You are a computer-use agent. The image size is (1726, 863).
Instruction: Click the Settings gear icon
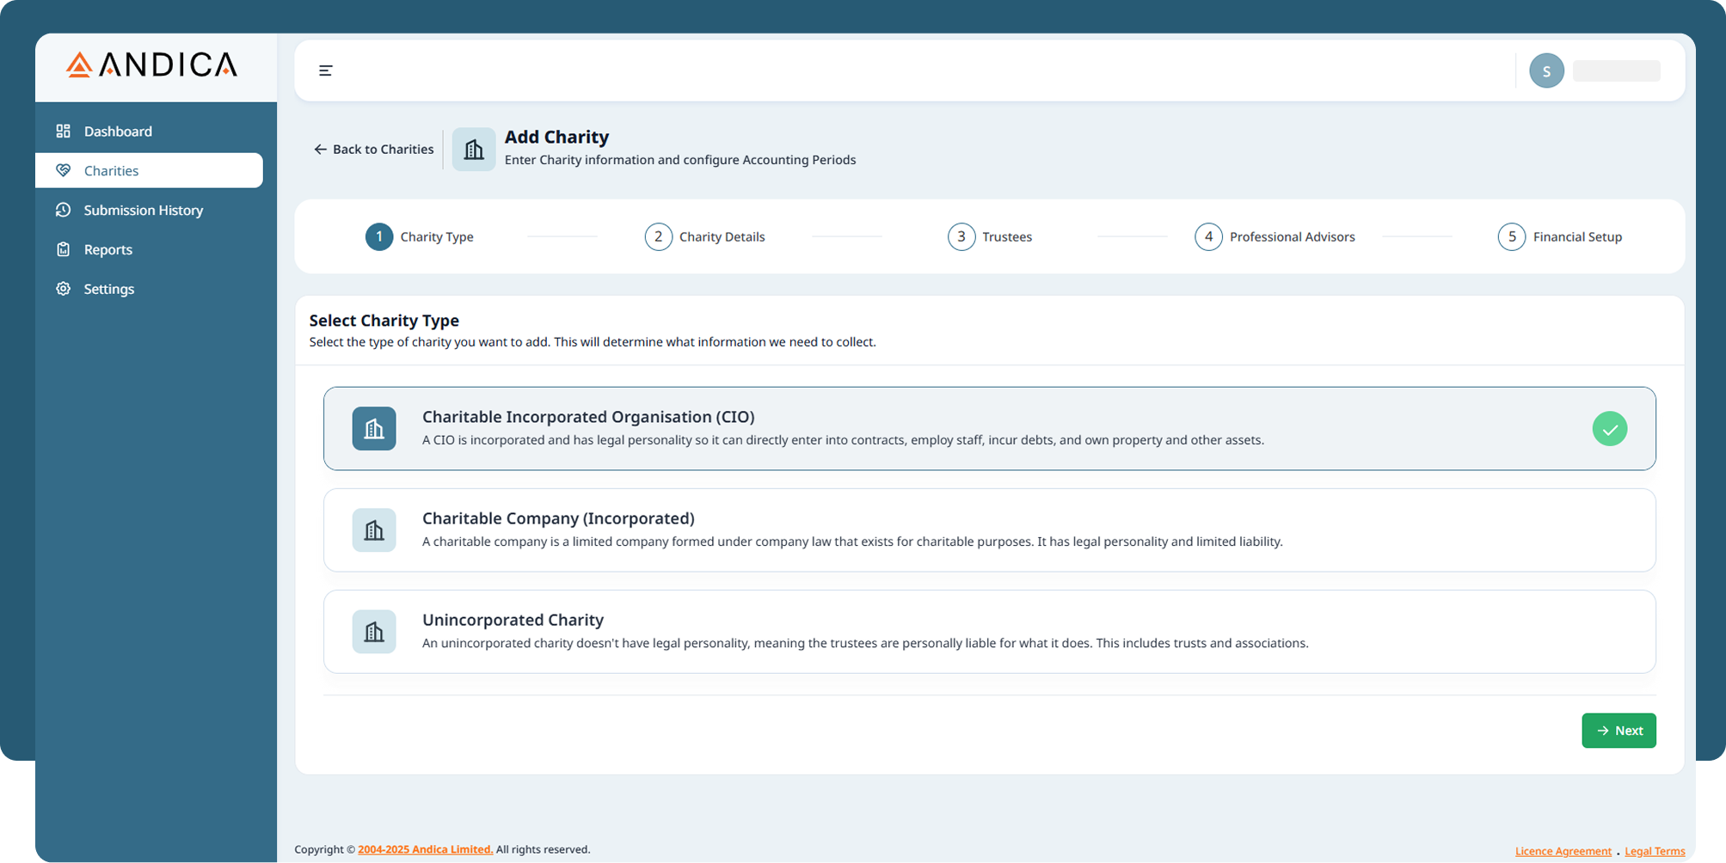pyautogui.click(x=63, y=289)
